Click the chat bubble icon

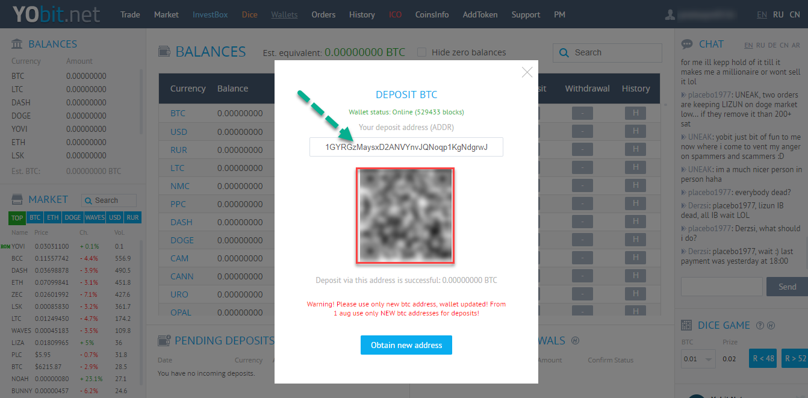(x=686, y=45)
